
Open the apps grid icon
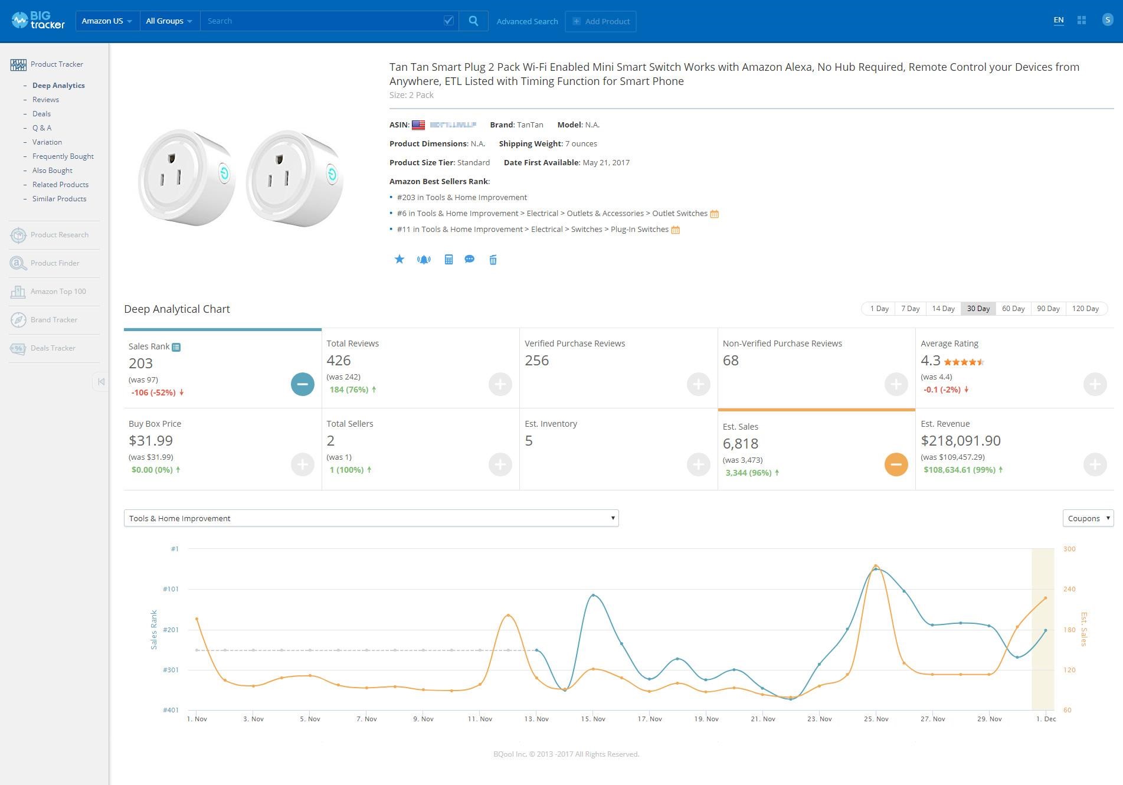[x=1082, y=20]
